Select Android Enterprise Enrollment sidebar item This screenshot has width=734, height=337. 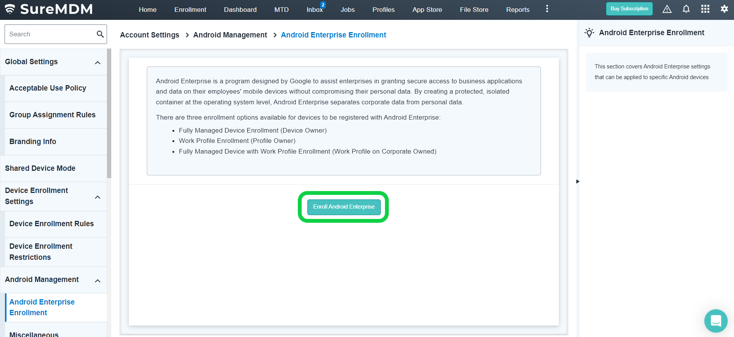(x=56, y=307)
